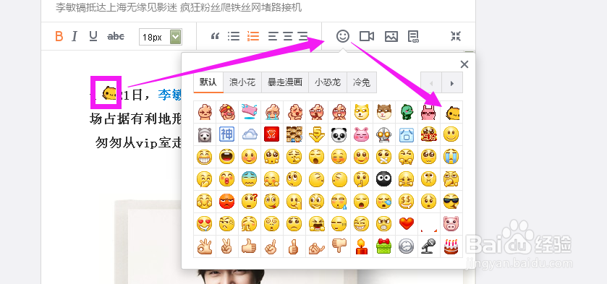
Task: Select the pink pig face emoticon
Action: tap(451, 223)
